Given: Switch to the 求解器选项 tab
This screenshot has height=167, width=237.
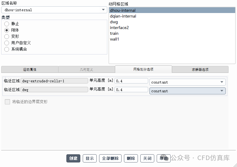Looking at the screenshot, I should [x=200, y=70].
